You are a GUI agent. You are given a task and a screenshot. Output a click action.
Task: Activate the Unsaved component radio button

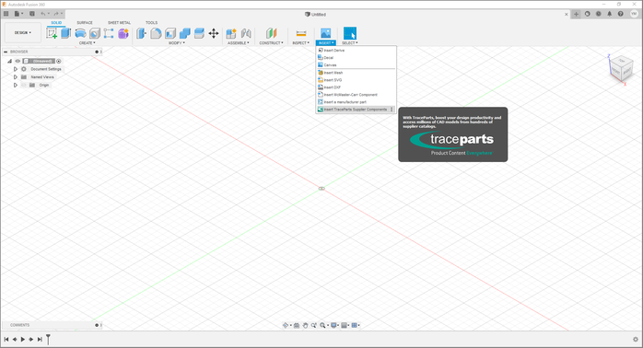pyautogui.click(x=59, y=61)
